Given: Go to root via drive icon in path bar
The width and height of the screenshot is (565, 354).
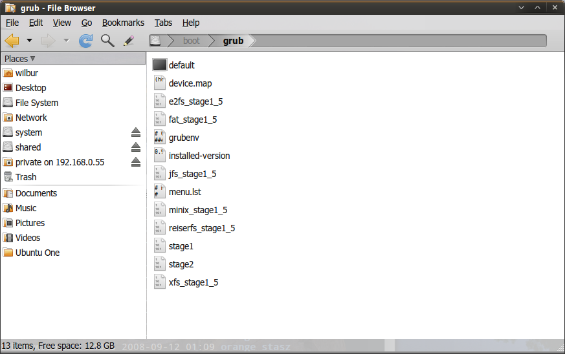Looking at the screenshot, I should coord(156,41).
